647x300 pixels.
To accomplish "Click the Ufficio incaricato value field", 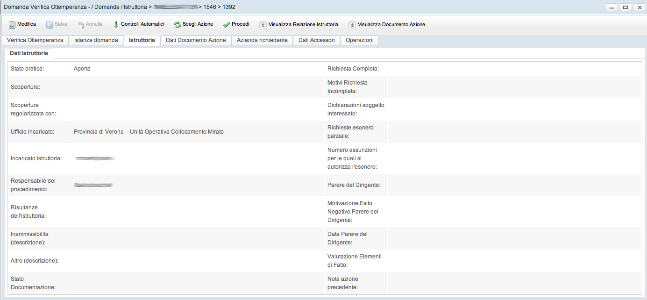I will pyautogui.click(x=149, y=132).
